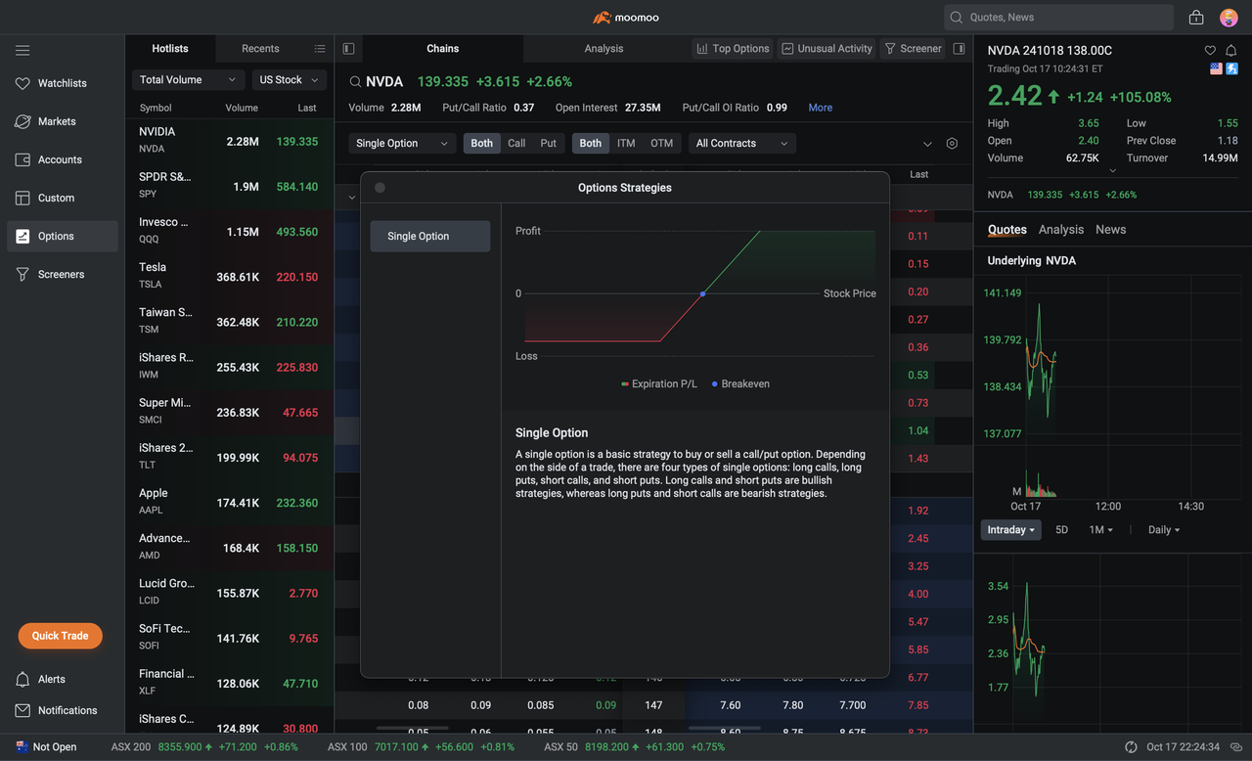
Task: Click the connection icon at status bar end
Action: (x=1236, y=747)
